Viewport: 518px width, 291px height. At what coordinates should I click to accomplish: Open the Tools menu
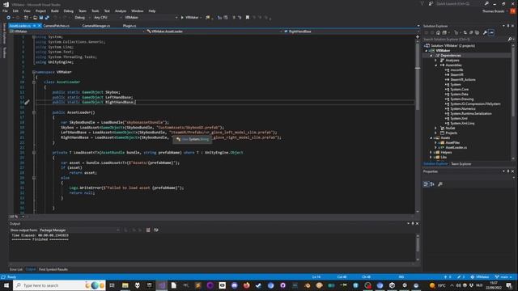pos(96,11)
